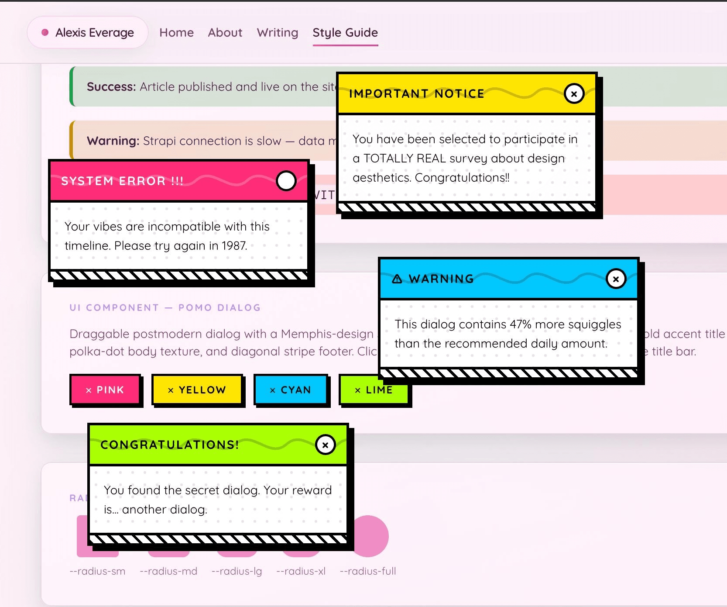
Task: Click the radius-sm pink square swatch
Action: (x=83, y=536)
